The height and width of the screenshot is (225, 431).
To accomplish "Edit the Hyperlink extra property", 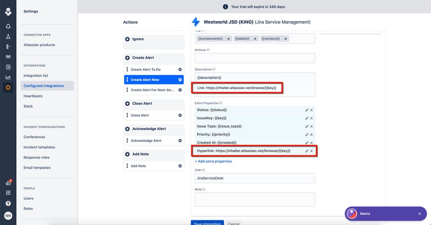I will click(307, 151).
